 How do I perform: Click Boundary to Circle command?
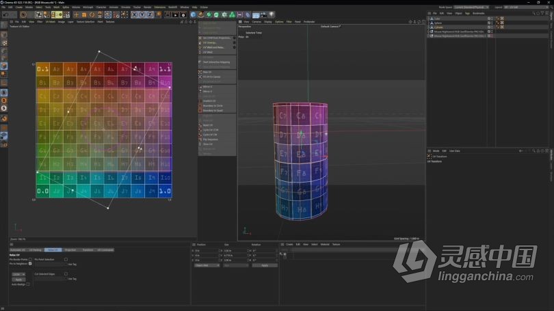[x=213, y=105]
